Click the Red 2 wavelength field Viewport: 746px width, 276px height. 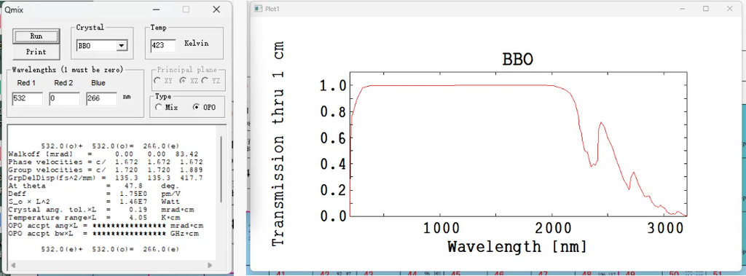point(64,99)
